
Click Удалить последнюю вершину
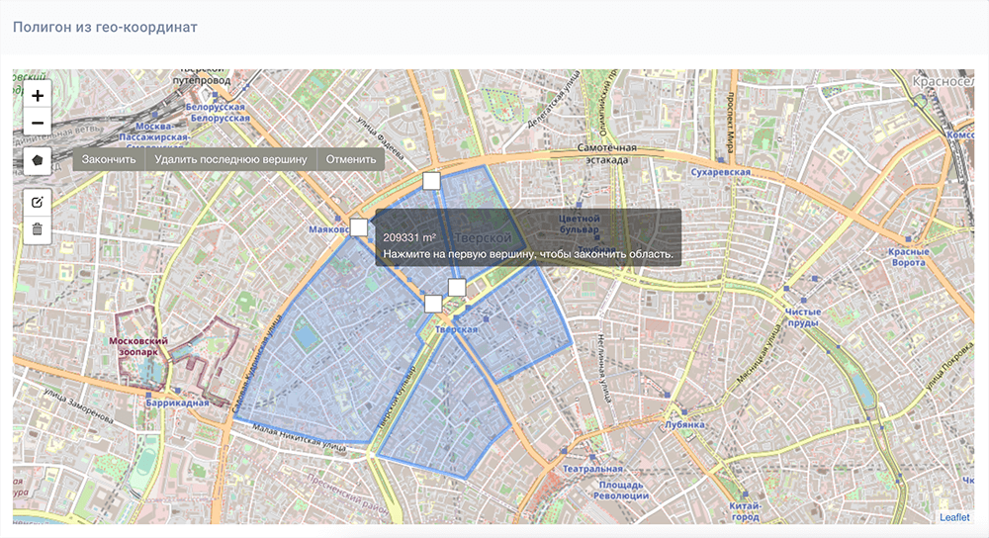tap(230, 159)
